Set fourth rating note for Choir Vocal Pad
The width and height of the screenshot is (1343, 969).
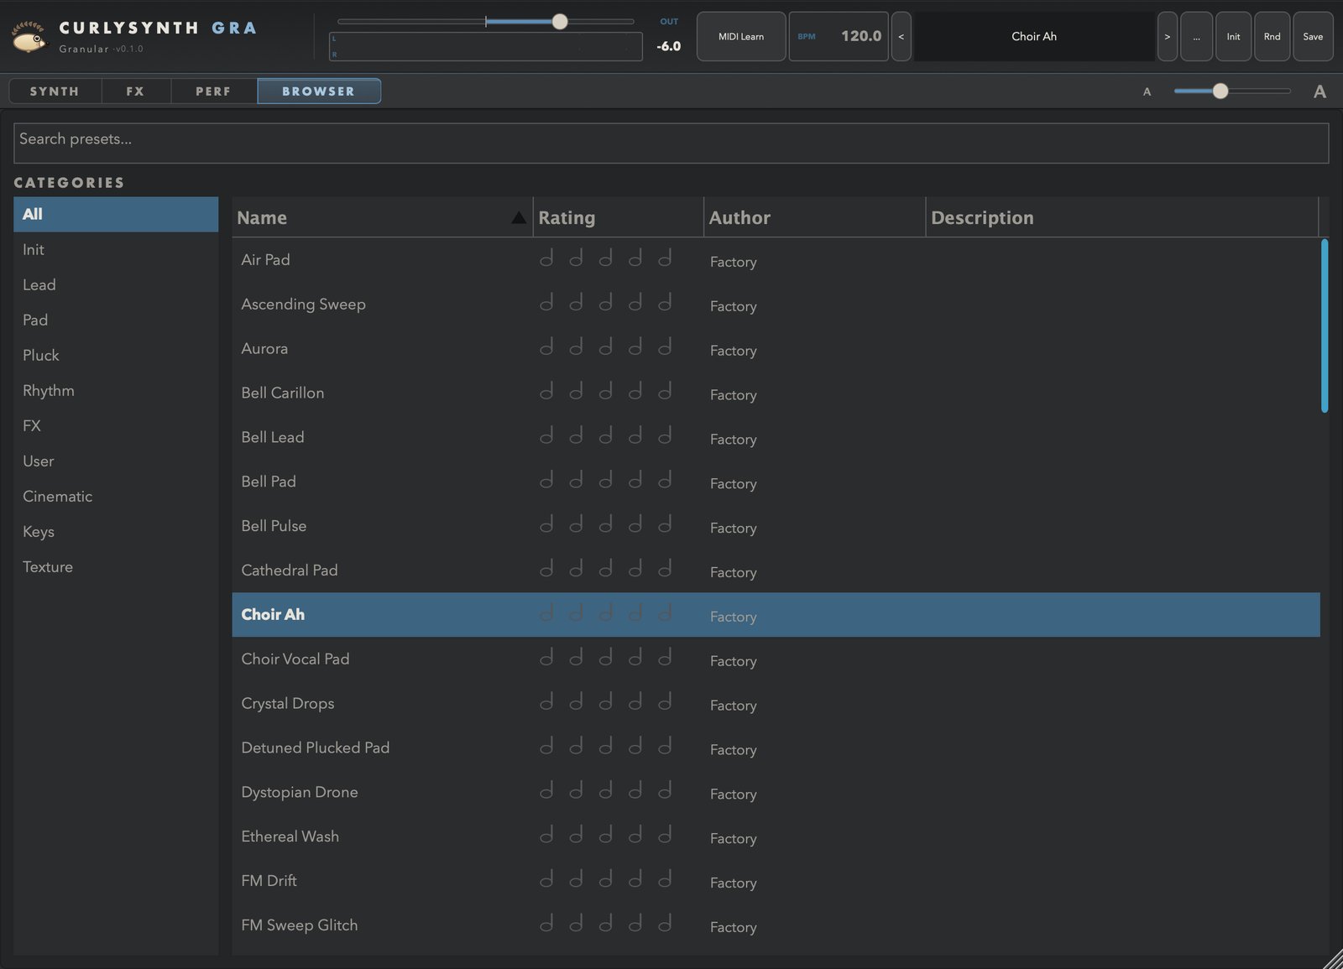635,658
